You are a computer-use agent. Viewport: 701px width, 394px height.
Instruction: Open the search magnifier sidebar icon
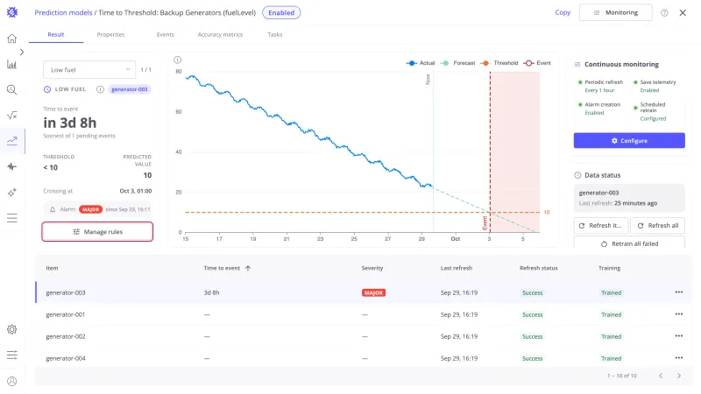(12, 90)
